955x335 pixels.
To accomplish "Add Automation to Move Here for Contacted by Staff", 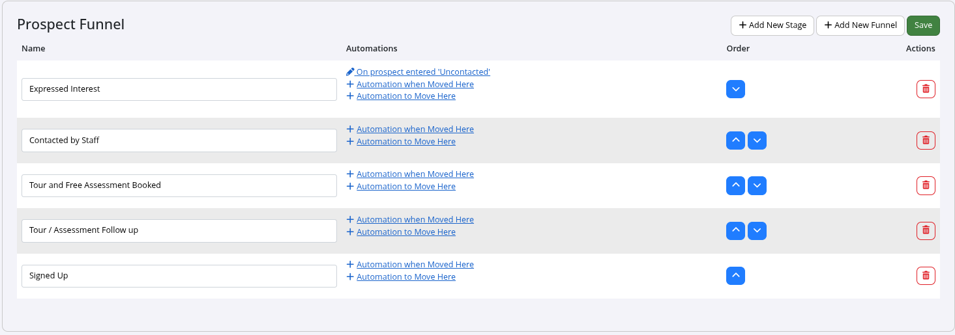I will [405, 142].
